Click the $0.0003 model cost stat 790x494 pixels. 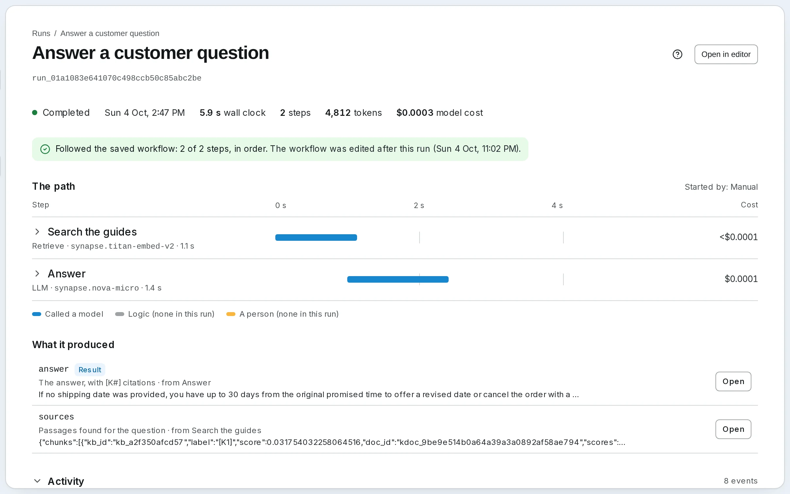(x=439, y=113)
